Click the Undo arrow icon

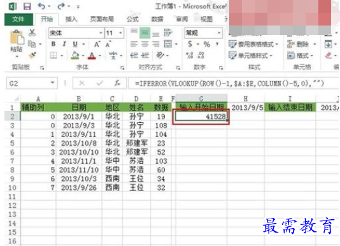coord(41,6)
